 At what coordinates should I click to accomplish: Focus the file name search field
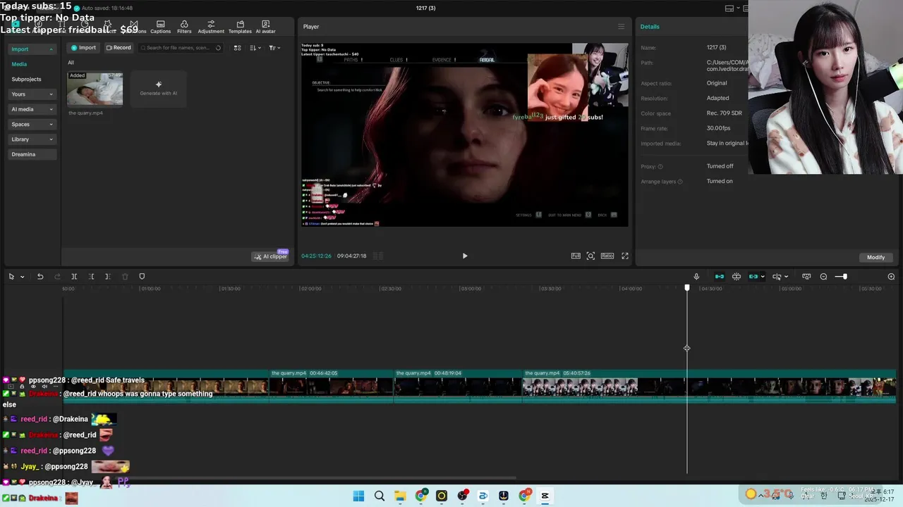[181, 48]
